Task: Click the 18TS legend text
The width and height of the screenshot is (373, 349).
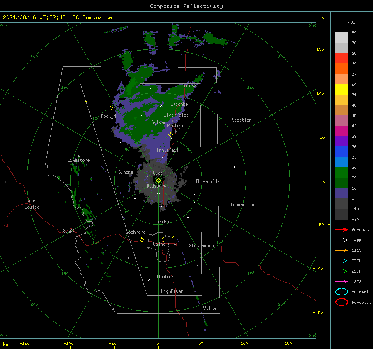Action: point(356,282)
